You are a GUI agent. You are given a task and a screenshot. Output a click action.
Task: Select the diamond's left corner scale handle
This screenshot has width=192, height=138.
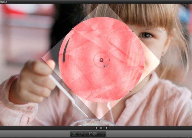click(42, 58)
